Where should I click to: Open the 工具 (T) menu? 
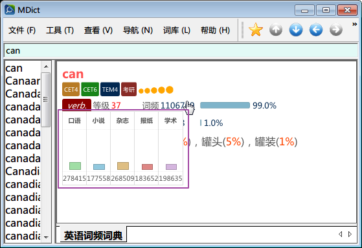60,30
